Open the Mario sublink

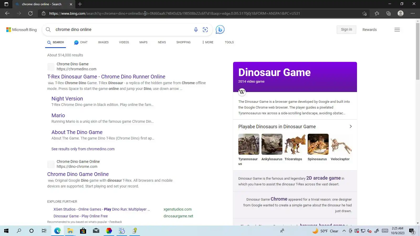pos(58,115)
